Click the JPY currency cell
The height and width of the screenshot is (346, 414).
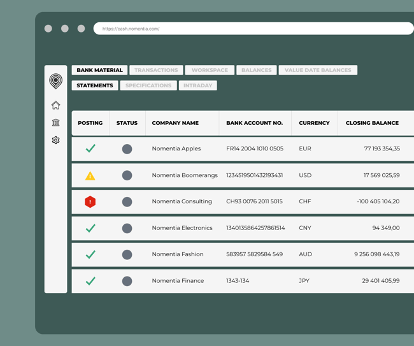(x=304, y=280)
